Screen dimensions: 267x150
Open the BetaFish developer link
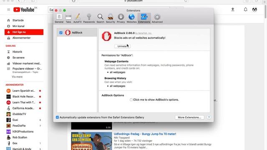(x=144, y=33)
